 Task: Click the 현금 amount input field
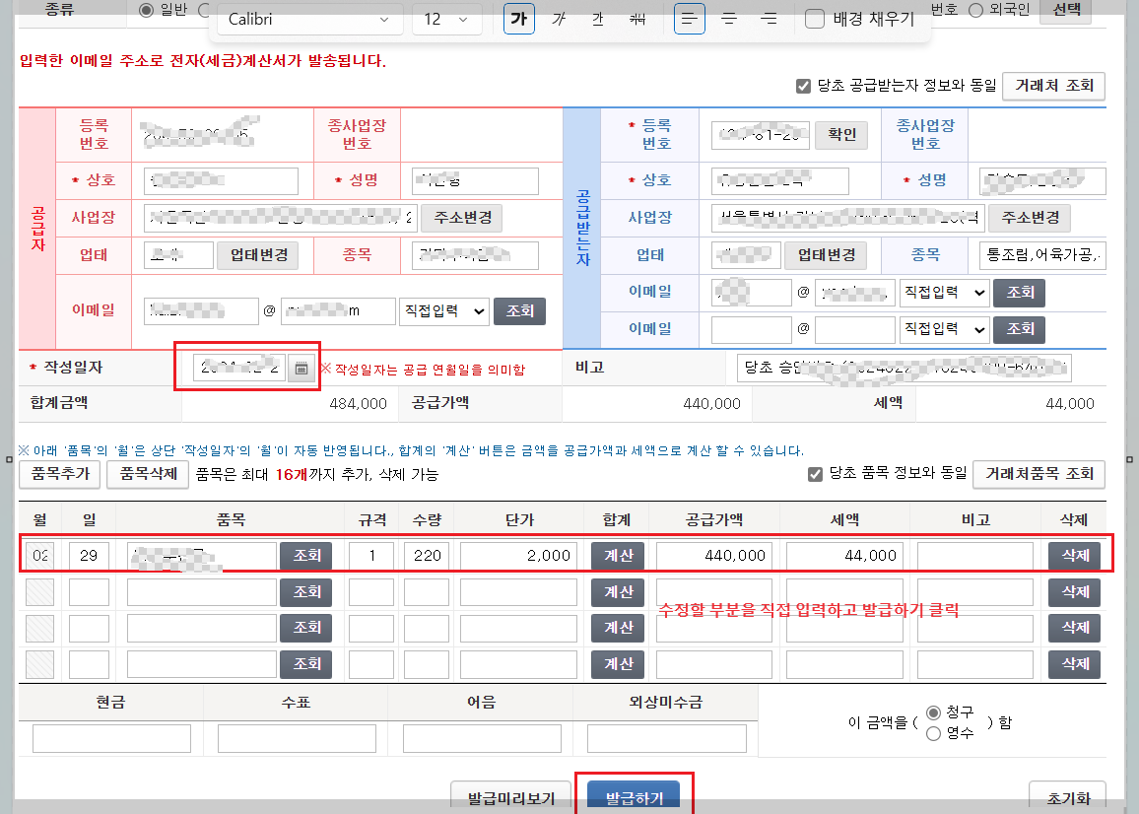tap(111, 738)
